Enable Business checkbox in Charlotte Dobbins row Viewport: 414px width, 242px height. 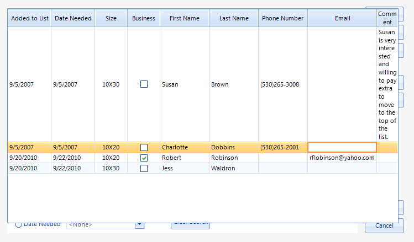tap(144, 147)
